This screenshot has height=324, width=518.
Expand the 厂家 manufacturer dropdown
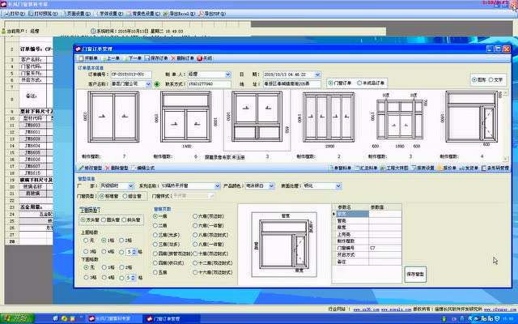131,186
